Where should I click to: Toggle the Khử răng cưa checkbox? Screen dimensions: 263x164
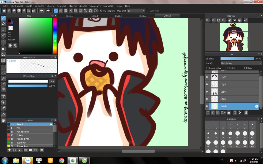(101, 11)
